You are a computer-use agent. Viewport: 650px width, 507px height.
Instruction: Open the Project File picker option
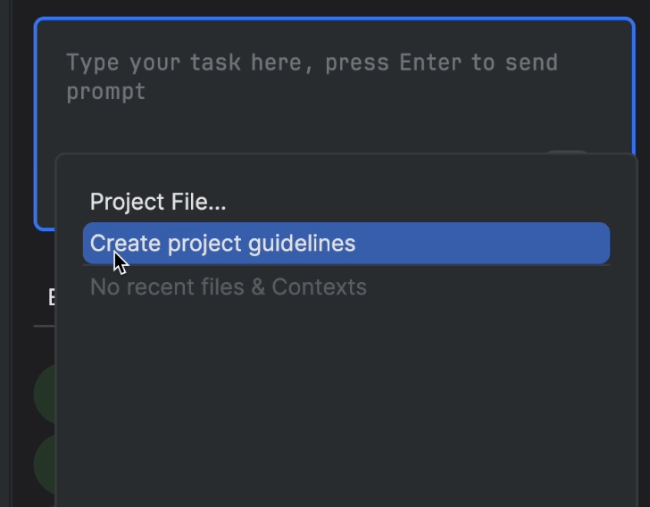tap(158, 202)
